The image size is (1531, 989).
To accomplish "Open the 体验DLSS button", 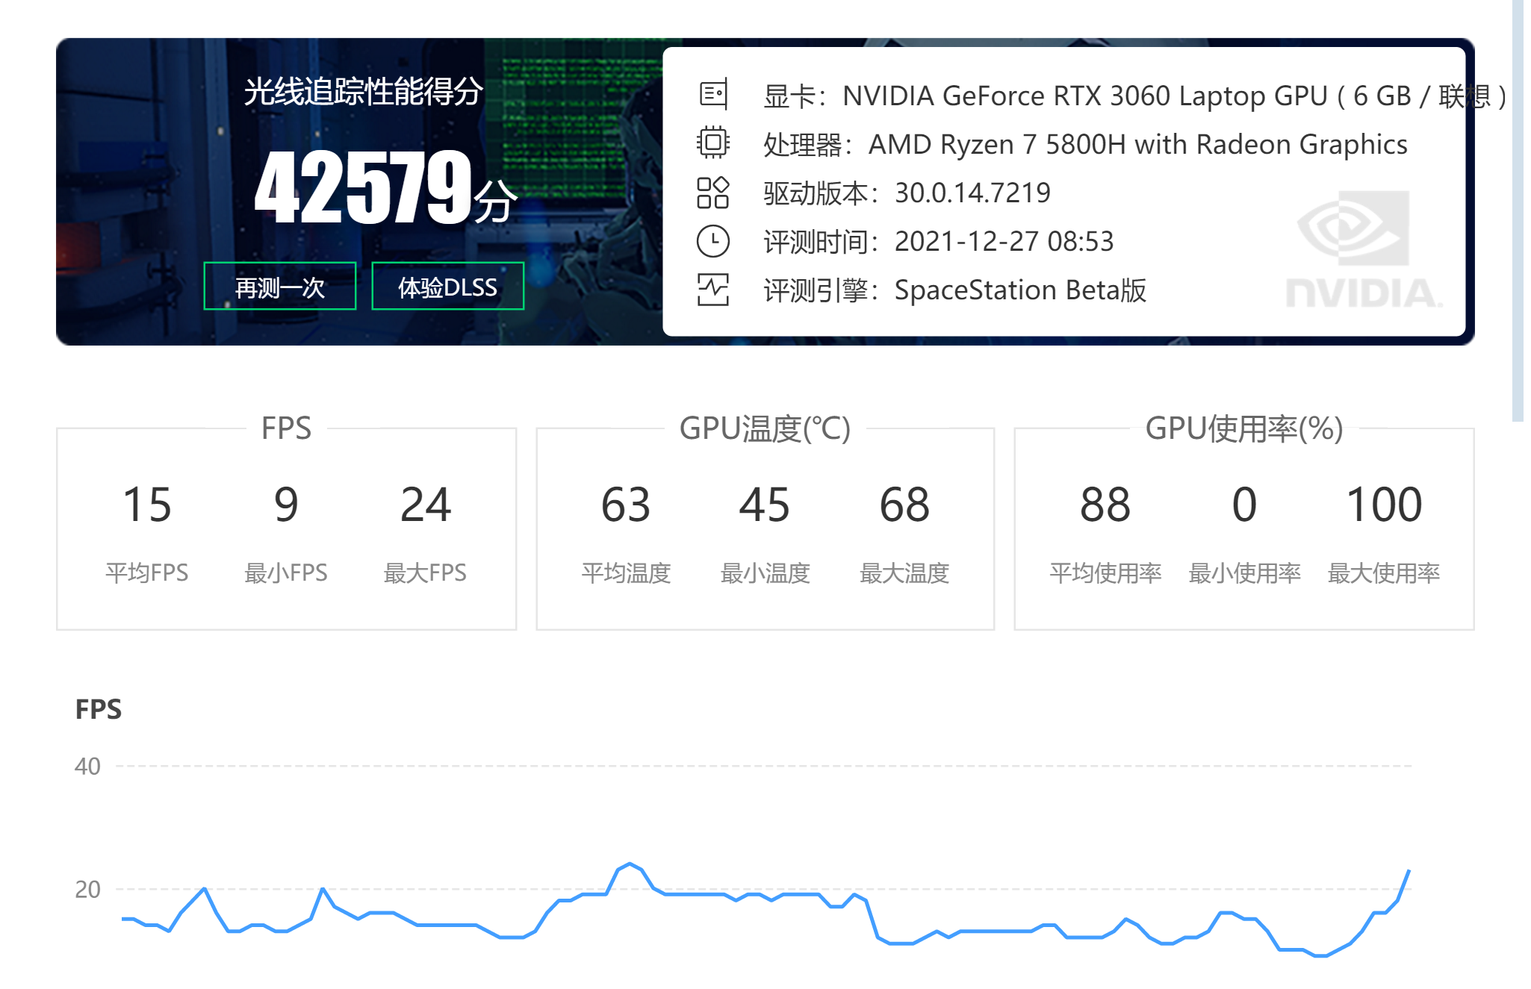I will [x=447, y=287].
